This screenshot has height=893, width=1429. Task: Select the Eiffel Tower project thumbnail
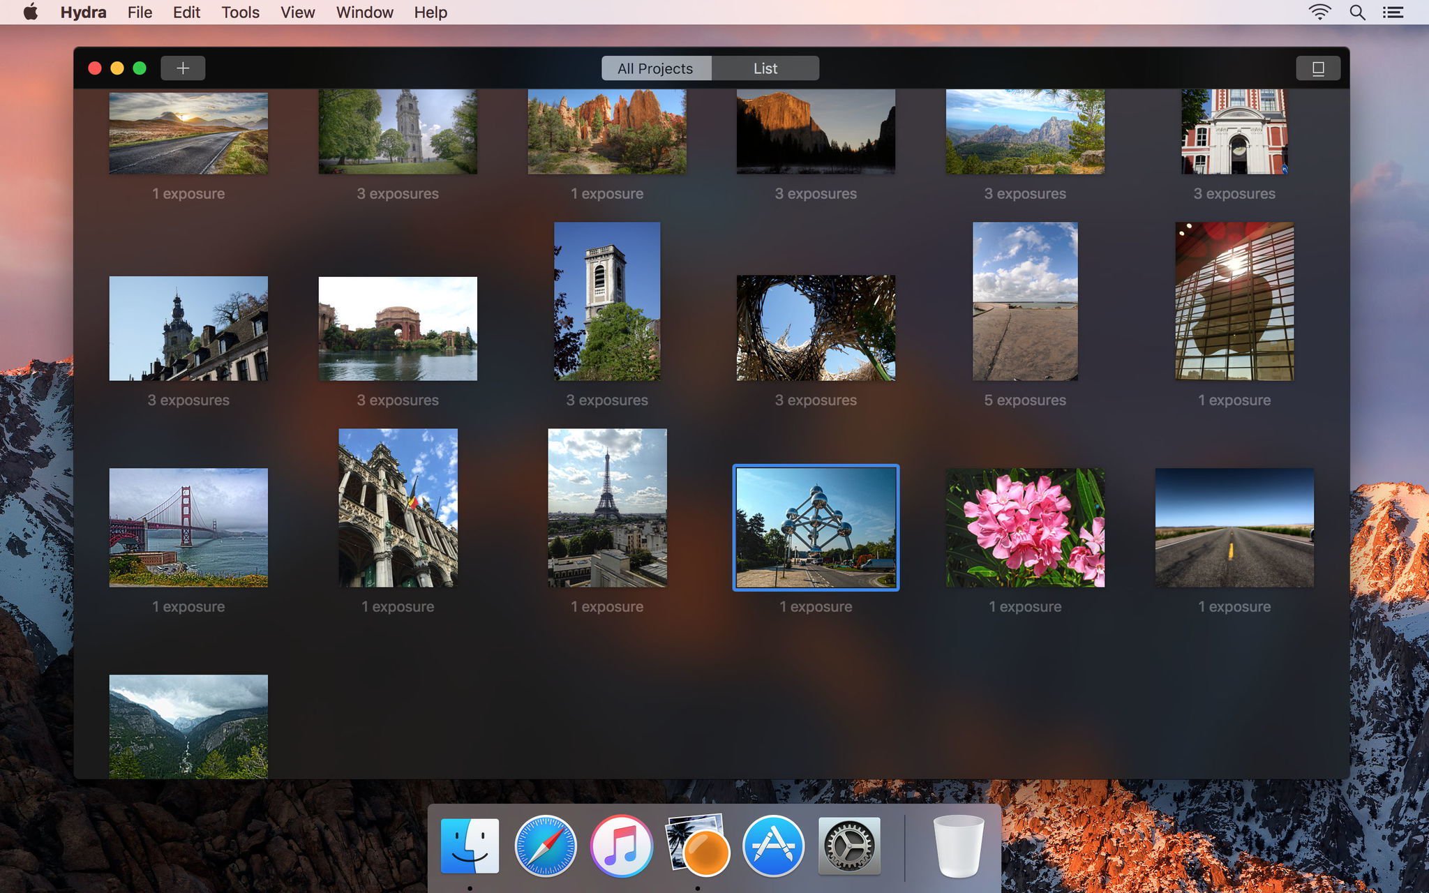607,507
